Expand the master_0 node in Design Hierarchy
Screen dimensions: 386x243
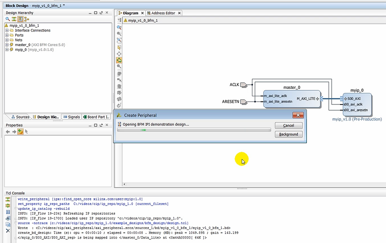(7, 45)
